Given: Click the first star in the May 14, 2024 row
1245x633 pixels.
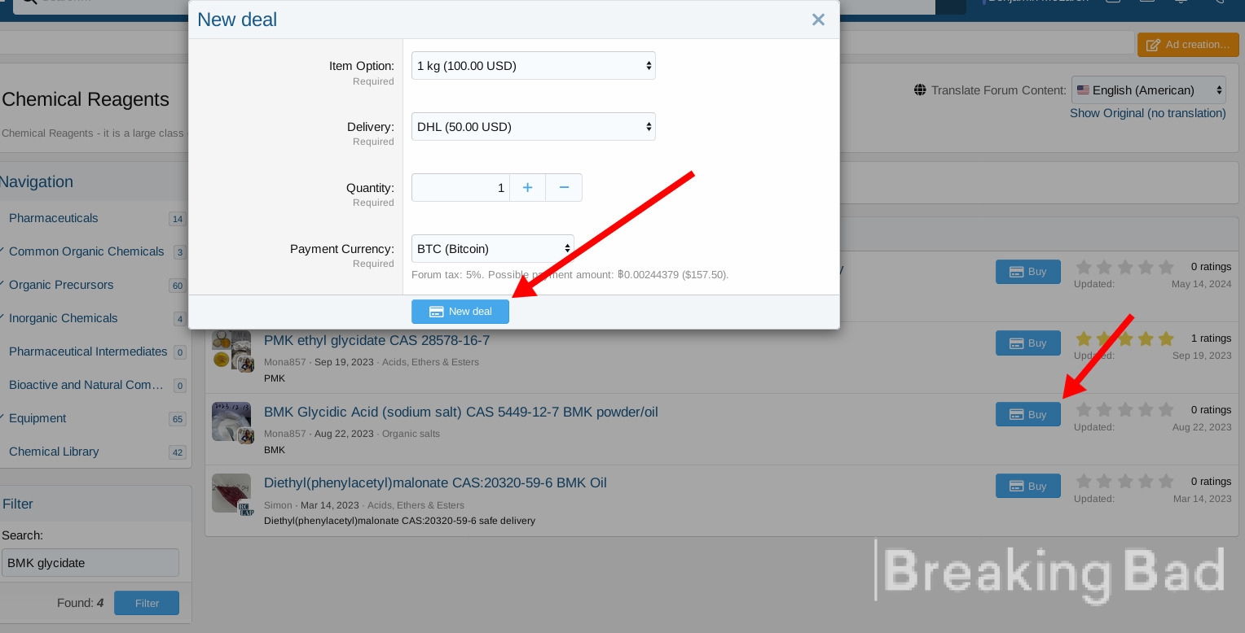Looking at the screenshot, I should click(x=1084, y=267).
